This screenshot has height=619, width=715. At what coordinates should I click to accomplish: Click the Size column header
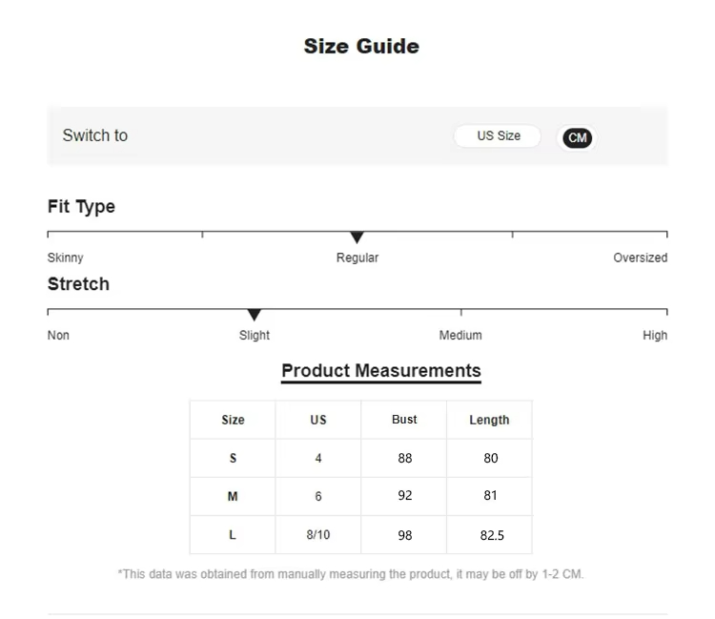[x=233, y=420]
